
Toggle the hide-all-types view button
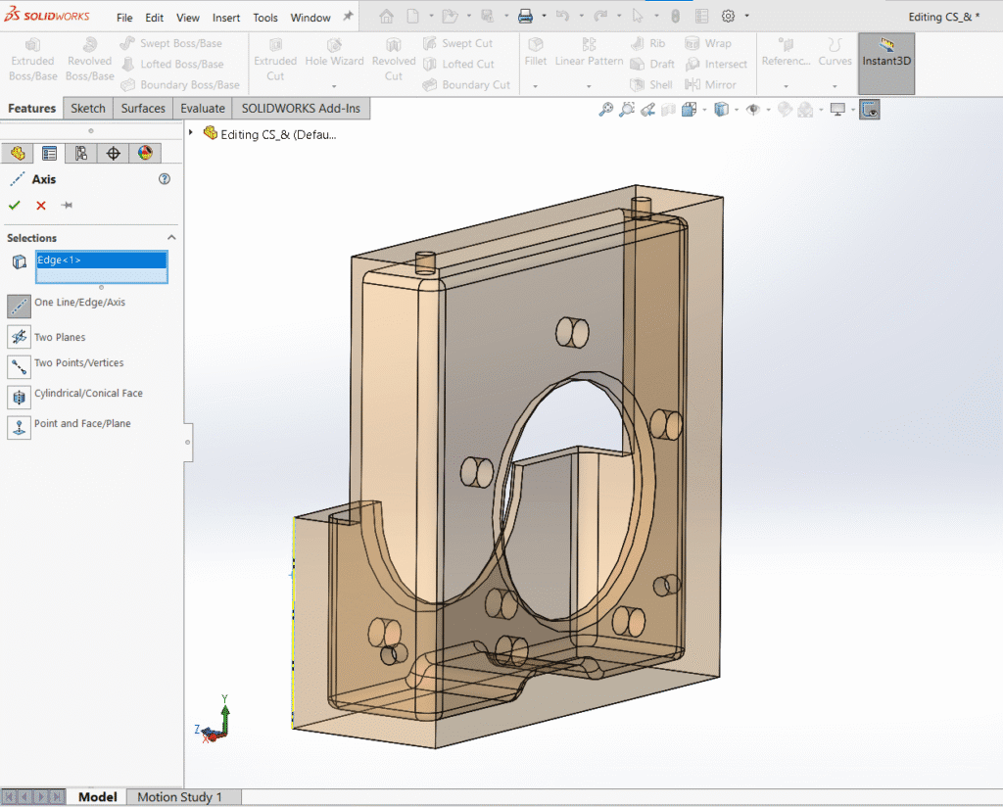coord(870,110)
